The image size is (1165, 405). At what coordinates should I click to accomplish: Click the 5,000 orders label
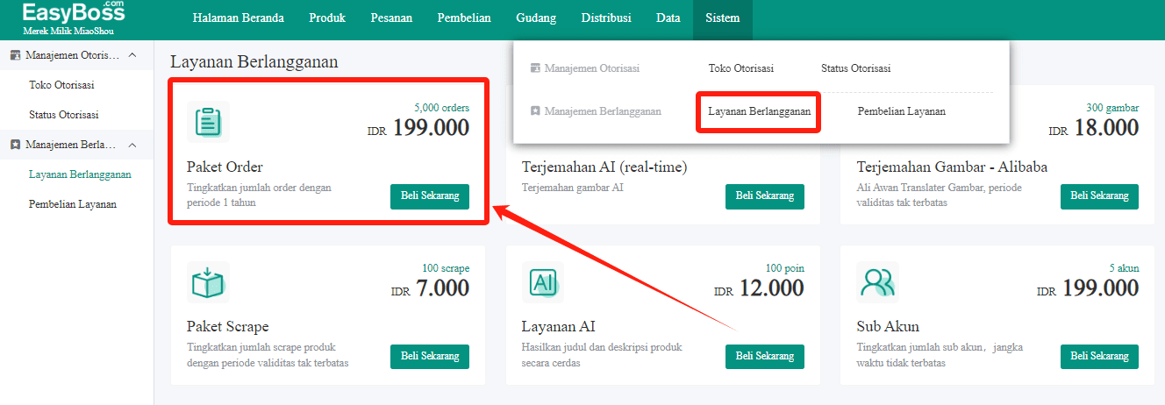441,108
